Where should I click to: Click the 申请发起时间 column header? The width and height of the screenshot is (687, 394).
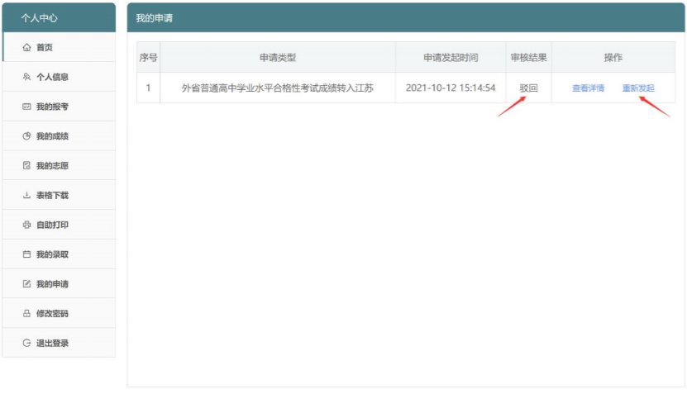pos(451,57)
